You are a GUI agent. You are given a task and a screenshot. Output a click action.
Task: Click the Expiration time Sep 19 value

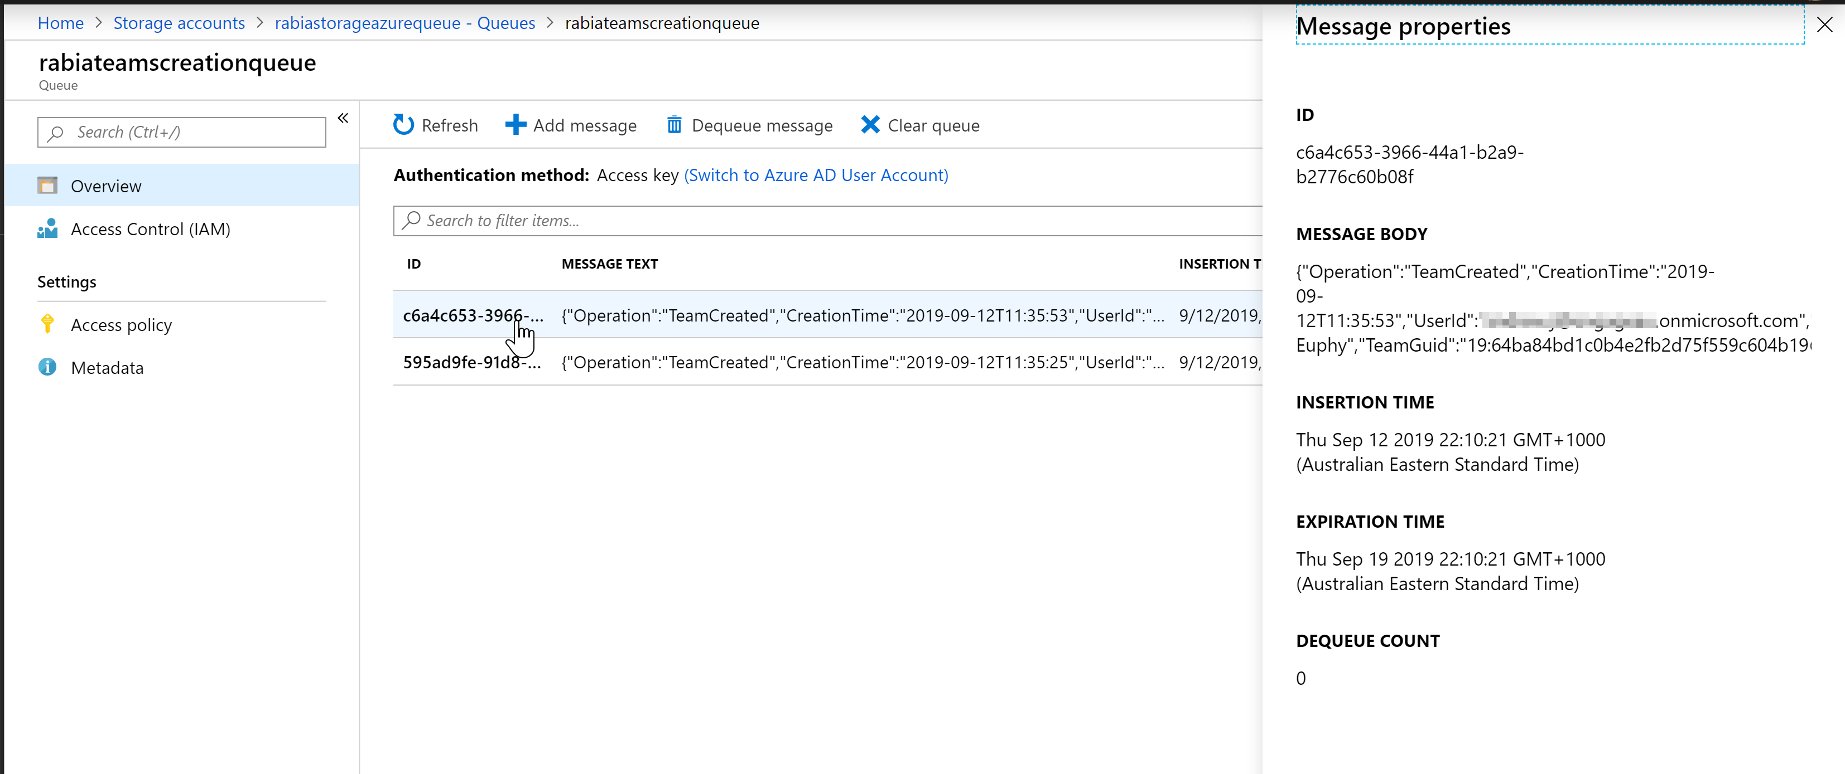pos(1451,572)
